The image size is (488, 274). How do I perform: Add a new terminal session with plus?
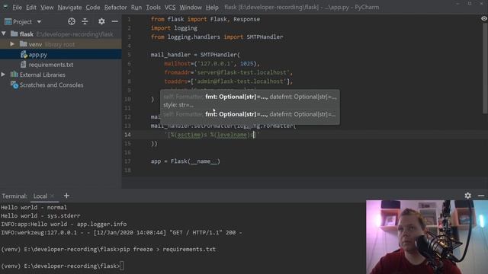[66, 196]
